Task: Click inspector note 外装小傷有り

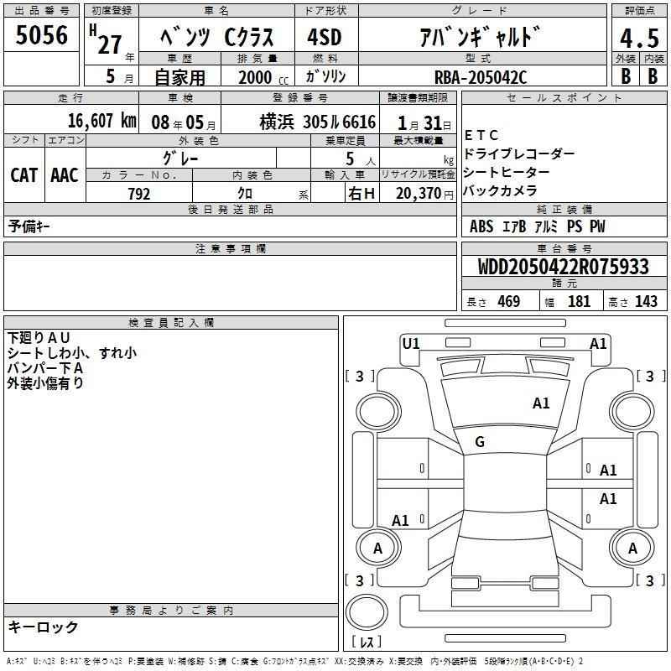Action: [45, 382]
